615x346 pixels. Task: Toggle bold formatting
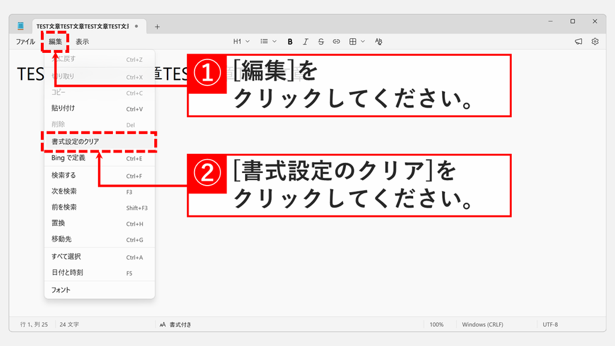pyautogui.click(x=290, y=41)
